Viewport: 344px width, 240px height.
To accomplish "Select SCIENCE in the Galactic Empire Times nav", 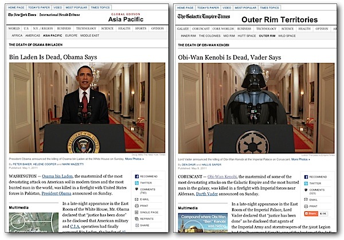I will 287,29.
